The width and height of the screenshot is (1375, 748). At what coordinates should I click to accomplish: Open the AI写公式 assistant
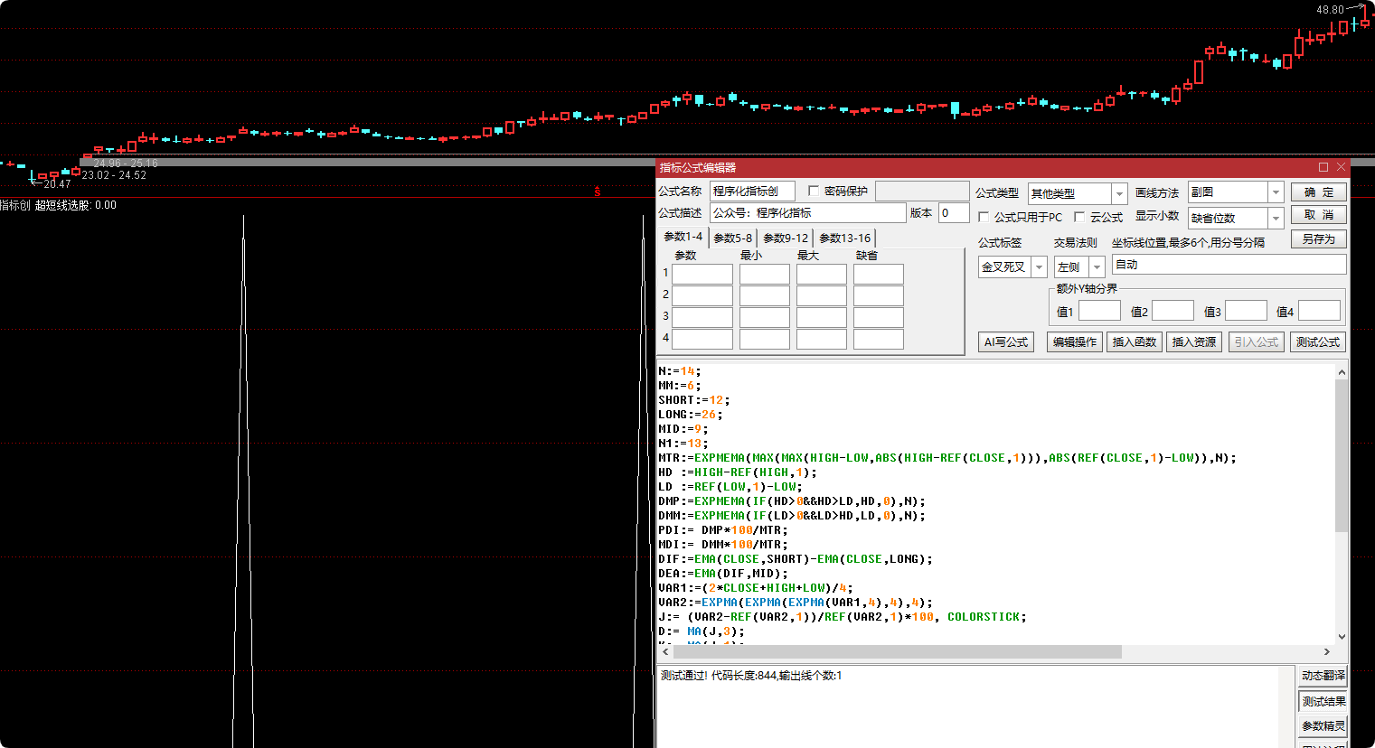point(1006,342)
